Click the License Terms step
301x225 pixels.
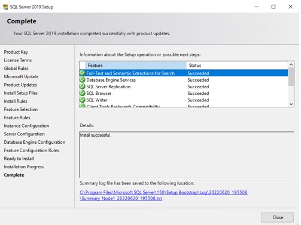tap(18, 60)
